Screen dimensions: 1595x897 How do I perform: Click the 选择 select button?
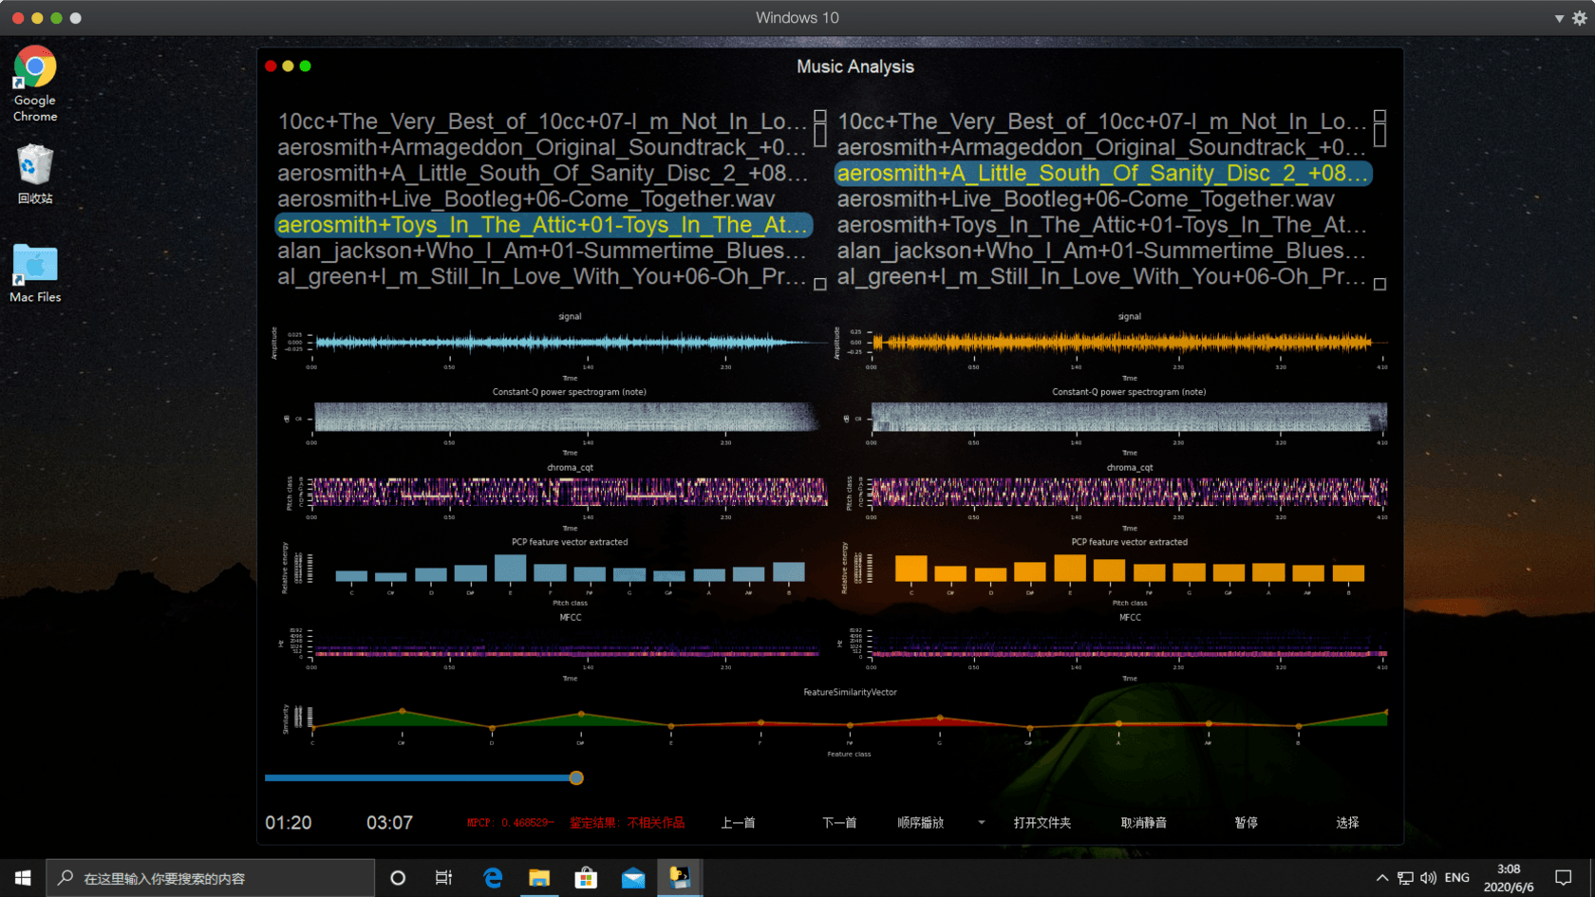pyautogui.click(x=1347, y=823)
